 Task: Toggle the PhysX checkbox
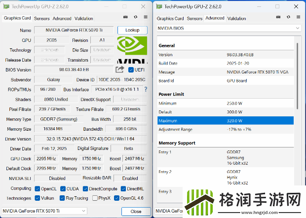94,198
